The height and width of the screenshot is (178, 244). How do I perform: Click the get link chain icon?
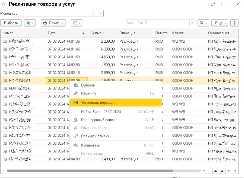tap(213, 4)
